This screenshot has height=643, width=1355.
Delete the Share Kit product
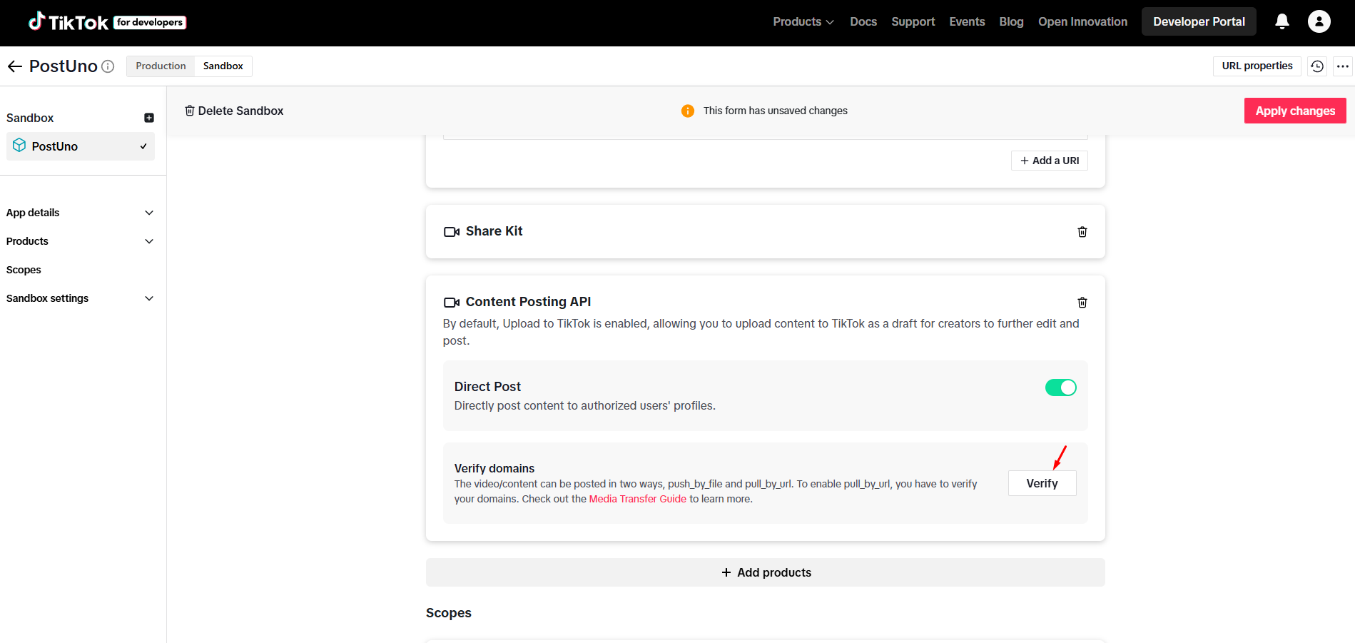tap(1082, 232)
